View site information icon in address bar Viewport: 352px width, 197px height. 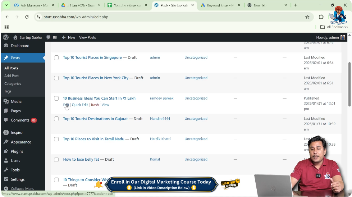coord(39,17)
